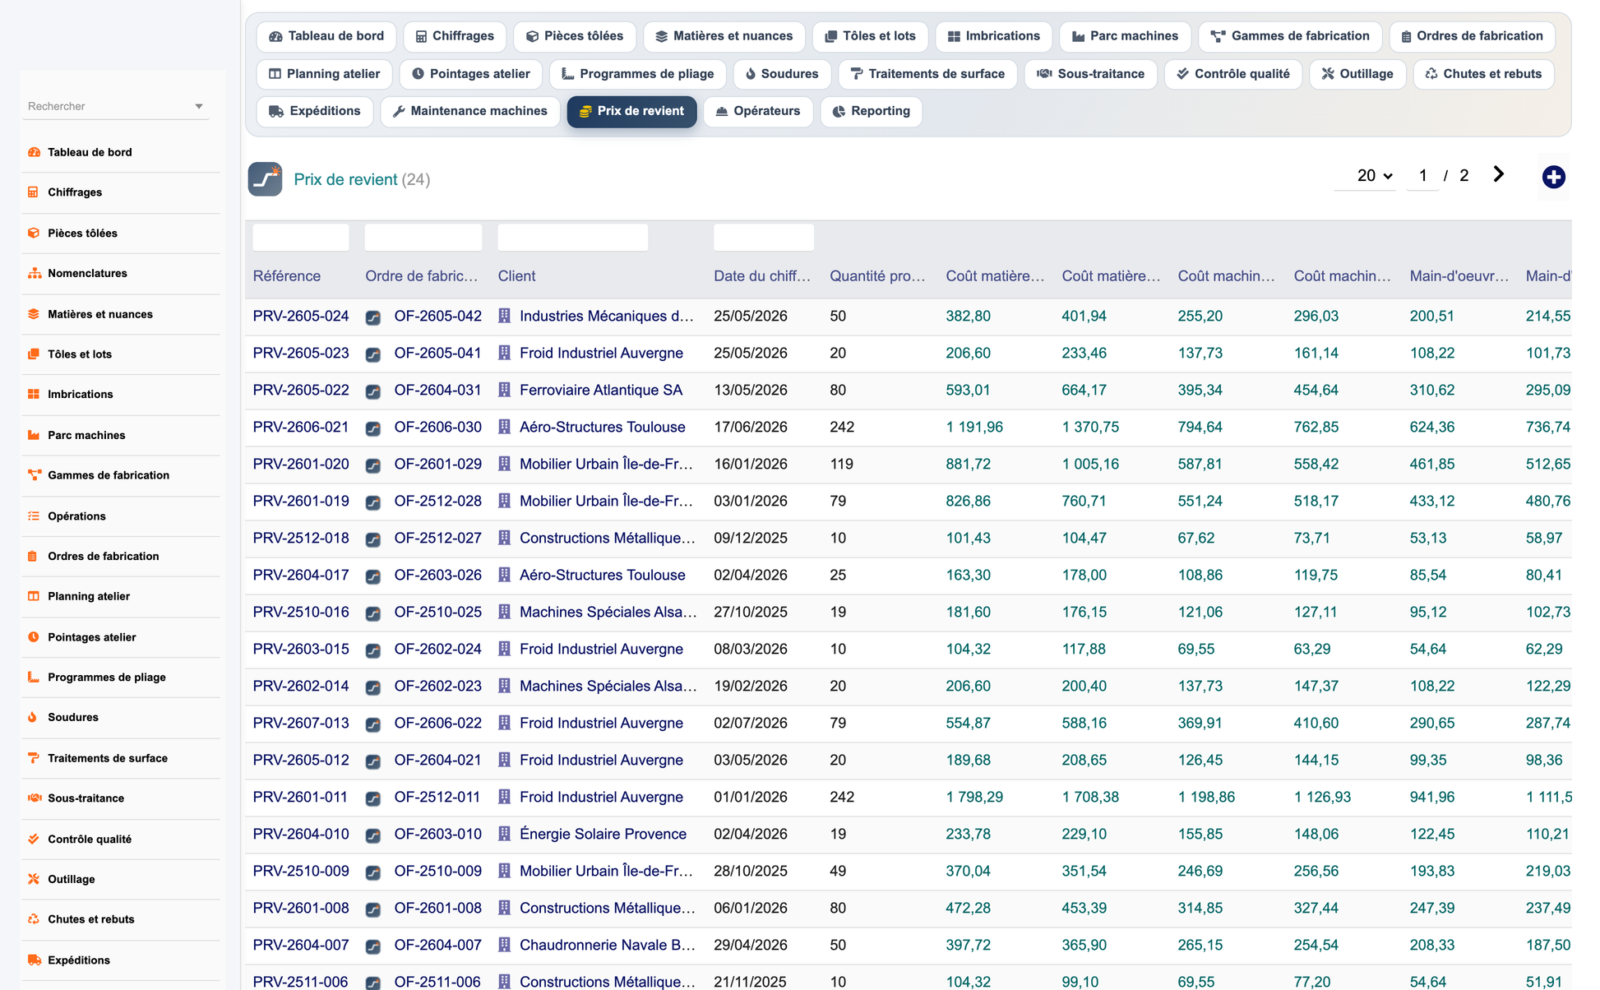
Task: Open client Chaudronnerie Navale B…
Action: pos(608,946)
